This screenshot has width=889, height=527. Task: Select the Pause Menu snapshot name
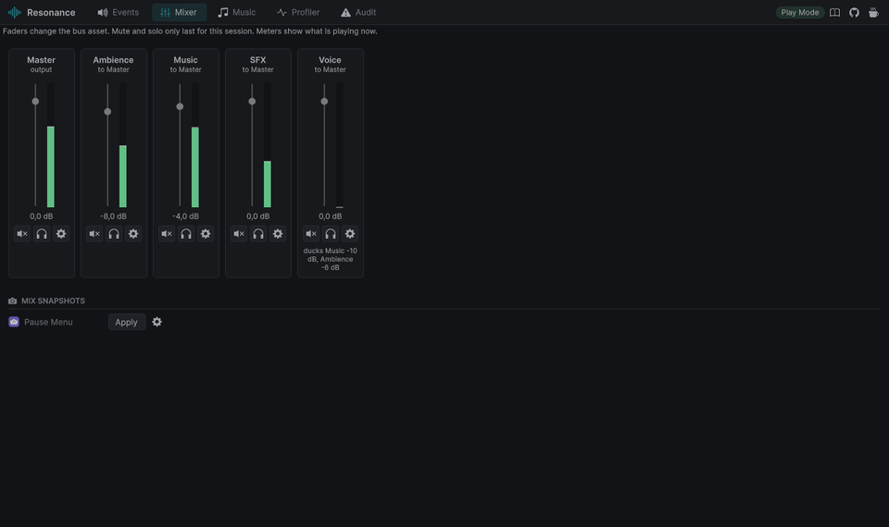point(48,322)
